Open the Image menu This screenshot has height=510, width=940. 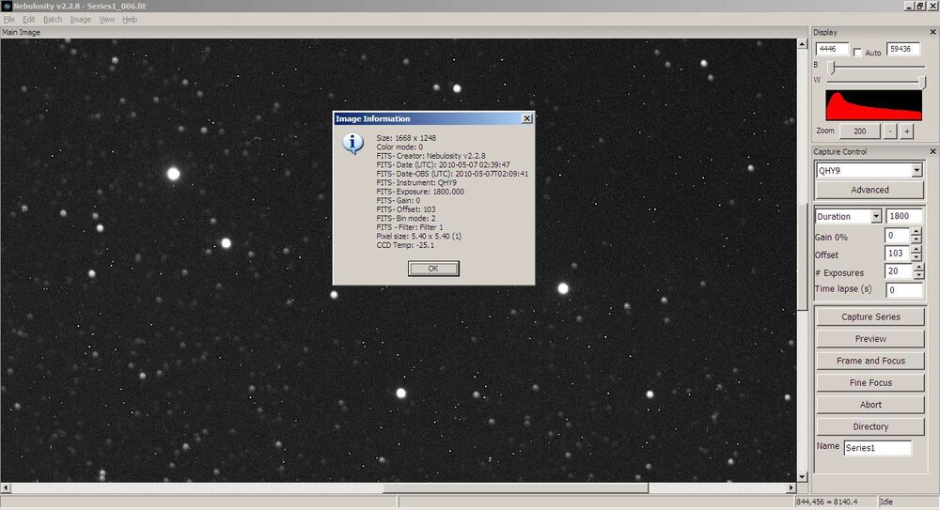tap(81, 19)
